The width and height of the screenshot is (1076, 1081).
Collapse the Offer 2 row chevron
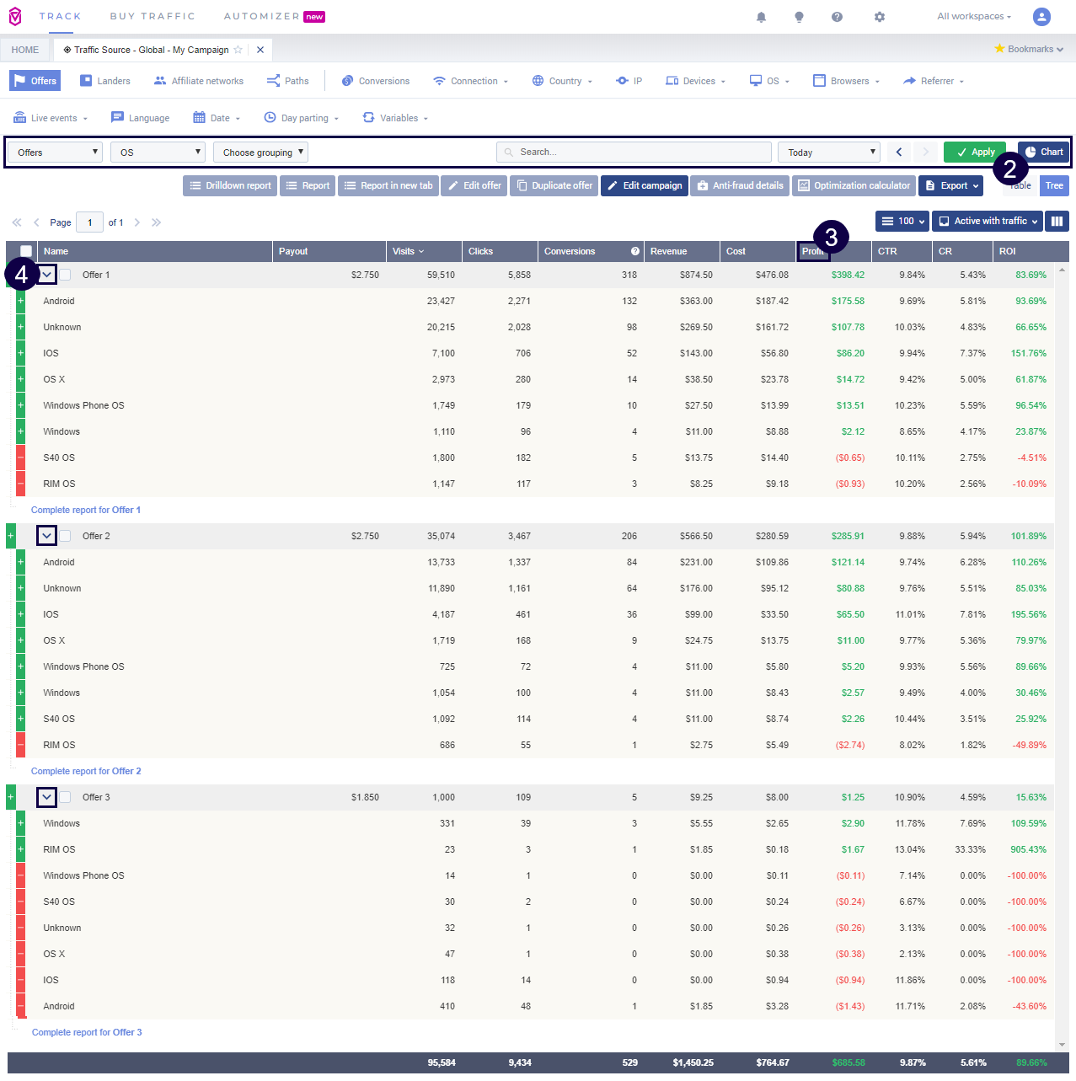(47, 536)
